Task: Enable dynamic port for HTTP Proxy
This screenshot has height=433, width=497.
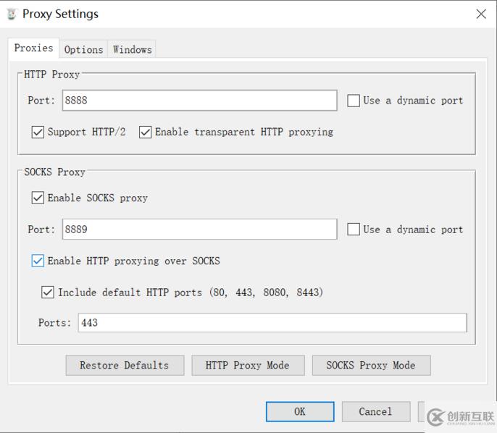Action: [354, 101]
